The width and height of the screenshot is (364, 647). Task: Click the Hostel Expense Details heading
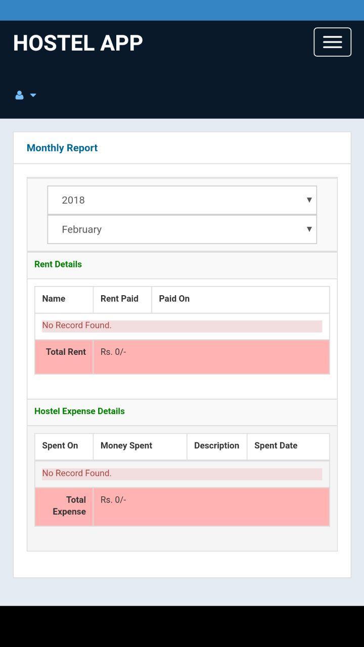click(79, 411)
